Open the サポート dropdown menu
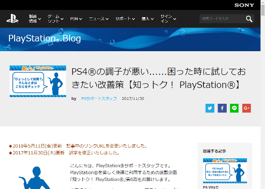The image size is (265, 189). click(x=125, y=19)
